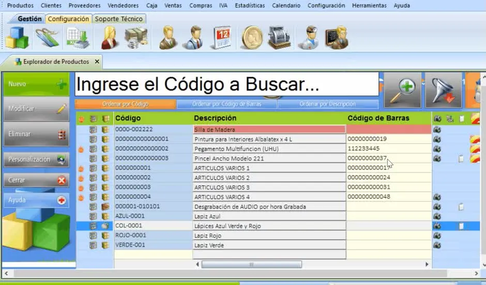Click the Modificar button
Screen dimensions: 486x285
tap(36, 109)
